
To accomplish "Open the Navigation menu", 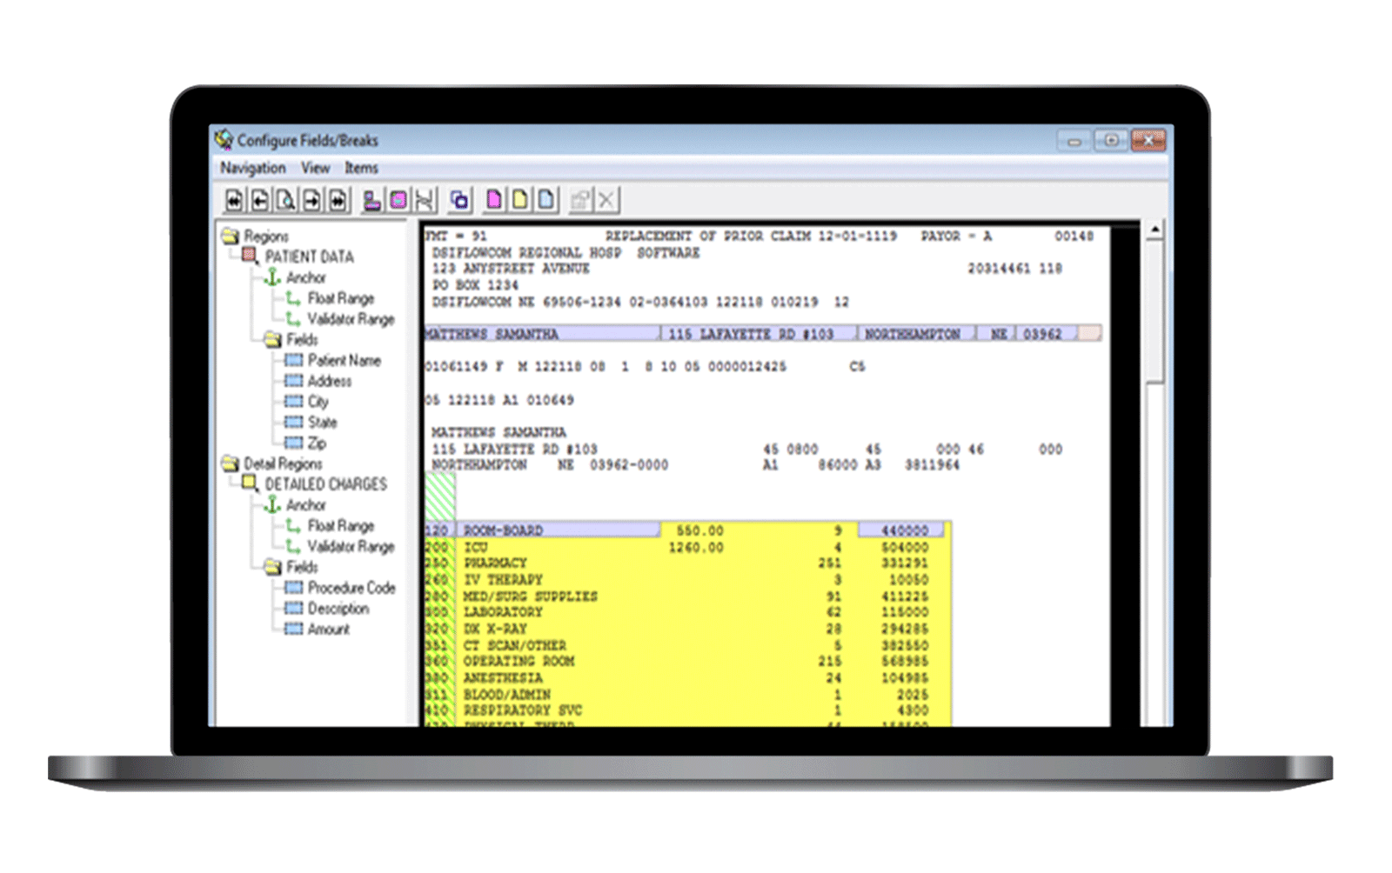I will [252, 168].
